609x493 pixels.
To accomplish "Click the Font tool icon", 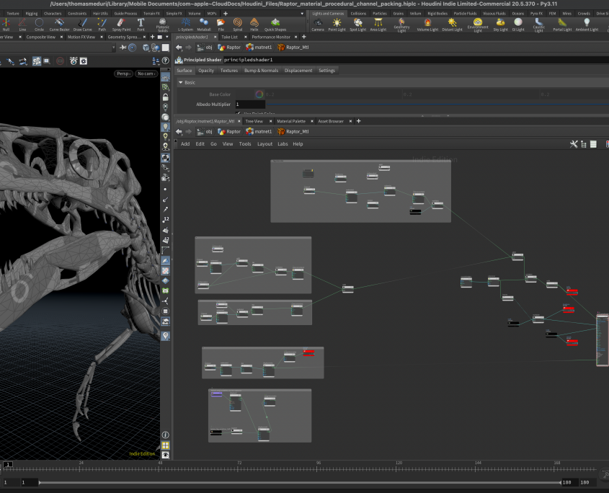I will tap(141, 24).
